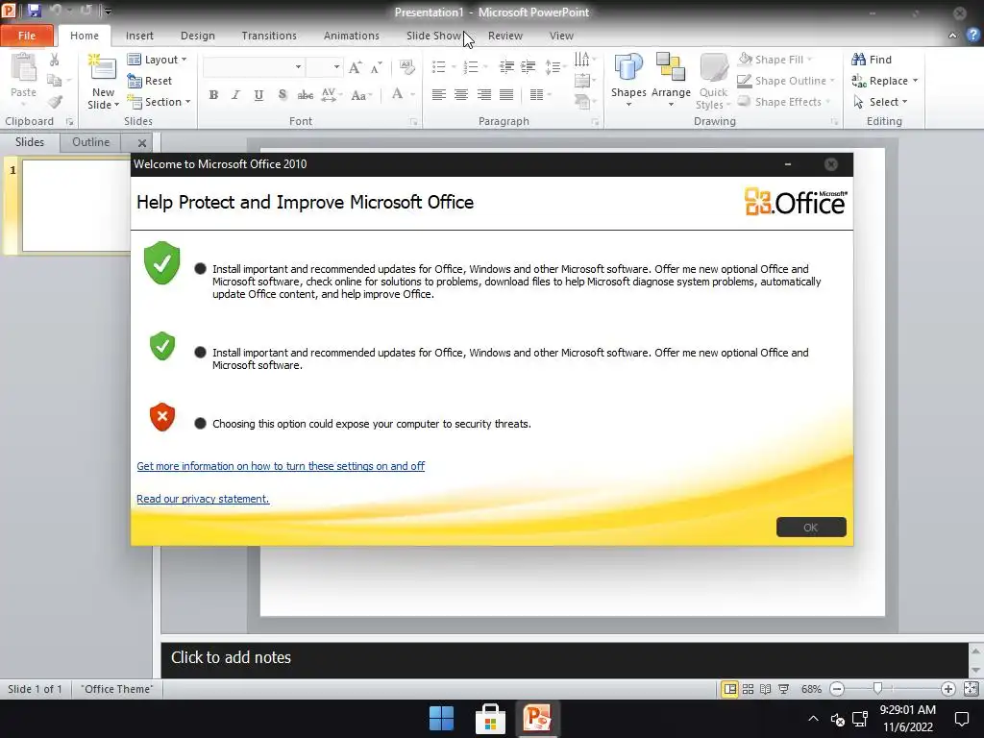Decrease font size with Shrink Font

click(x=377, y=67)
